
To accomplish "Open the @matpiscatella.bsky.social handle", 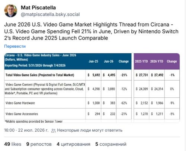I will click(x=50, y=15).
